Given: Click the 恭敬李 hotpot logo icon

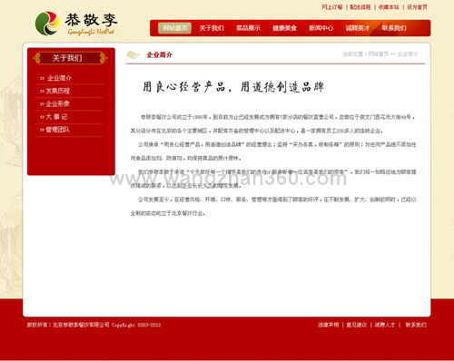Looking at the screenshot, I should click(x=47, y=24).
